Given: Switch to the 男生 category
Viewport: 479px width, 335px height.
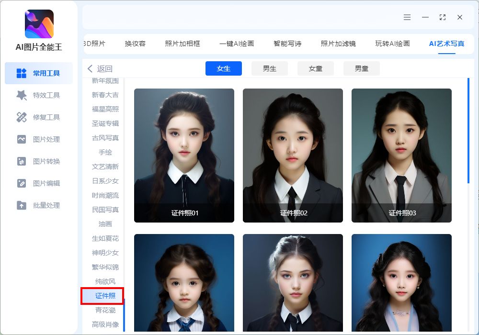Looking at the screenshot, I should pyautogui.click(x=270, y=68).
